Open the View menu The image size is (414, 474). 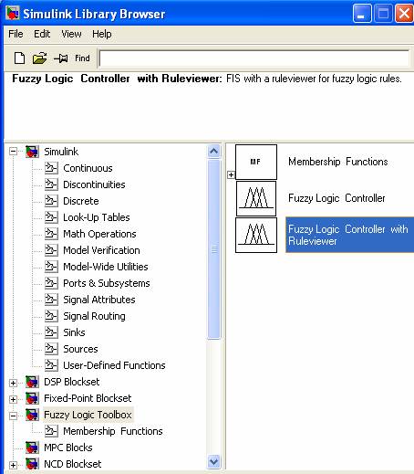click(x=71, y=34)
